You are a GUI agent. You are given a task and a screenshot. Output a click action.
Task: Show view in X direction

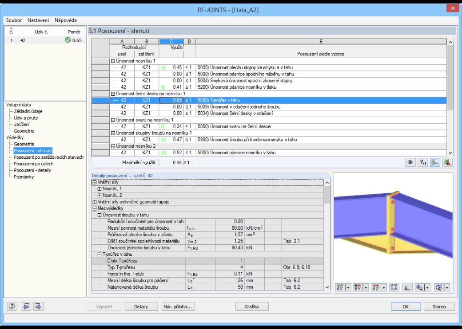pyautogui.click(x=340, y=288)
